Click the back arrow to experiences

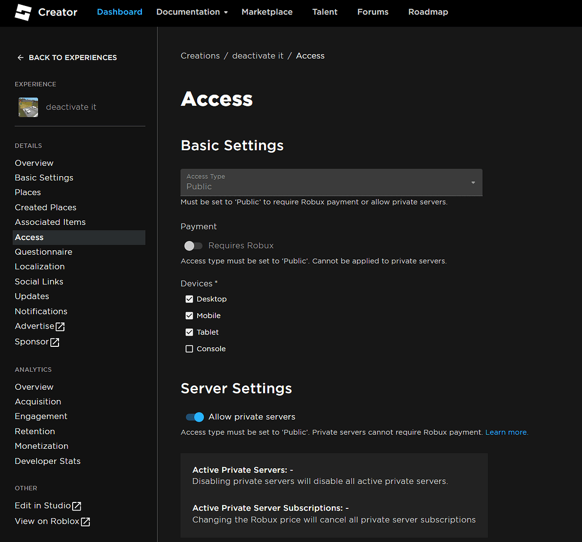(20, 57)
